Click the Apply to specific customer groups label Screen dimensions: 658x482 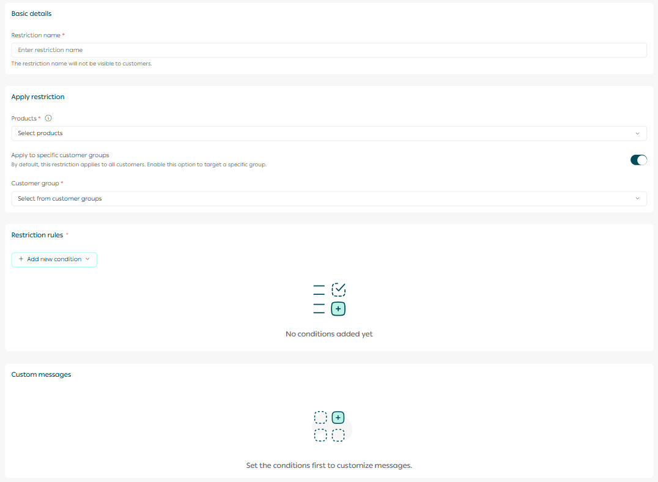click(x=60, y=155)
